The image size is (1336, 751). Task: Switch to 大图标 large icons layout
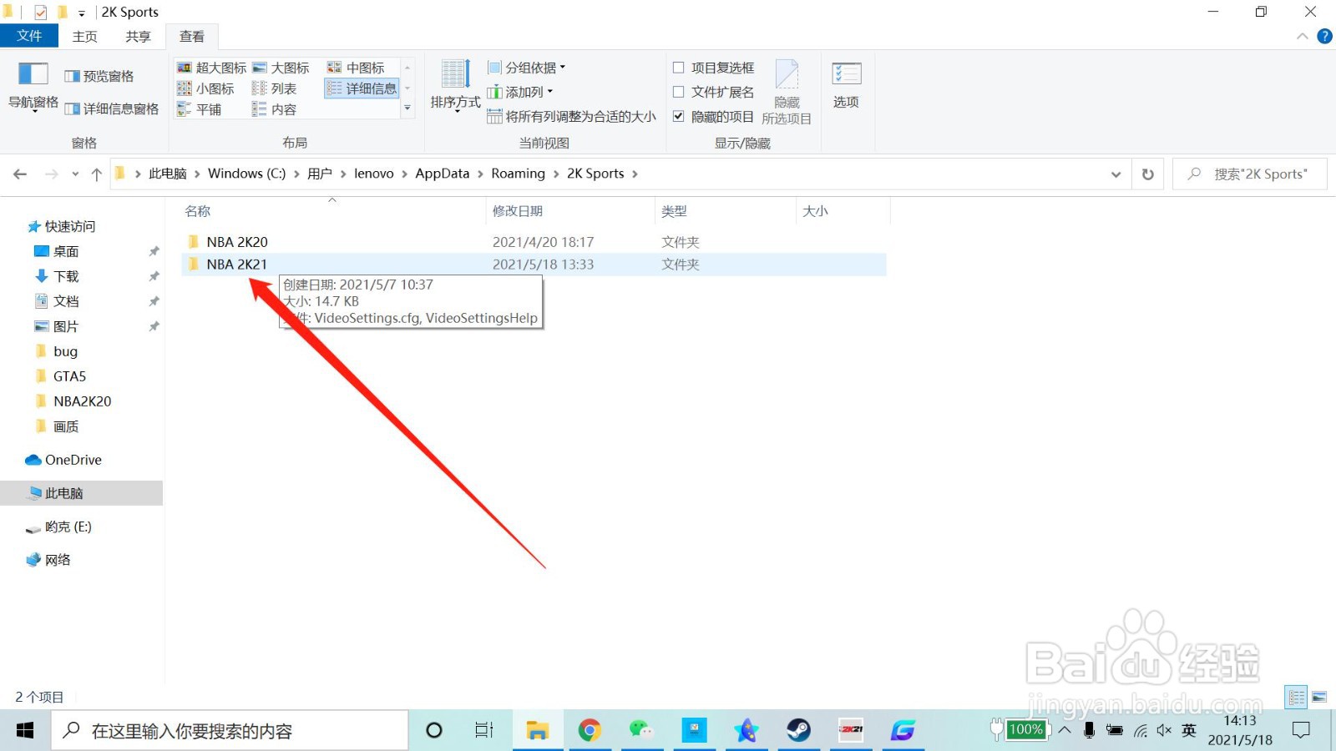pos(281,68)
